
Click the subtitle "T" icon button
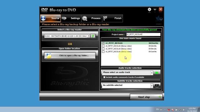pos(157,86)
